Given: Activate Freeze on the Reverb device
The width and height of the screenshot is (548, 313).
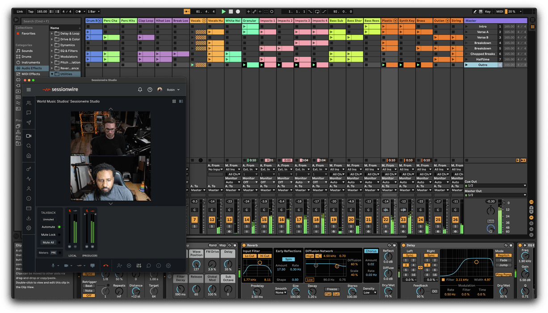Looking at the screenshot, I should [x=332, y=289].
